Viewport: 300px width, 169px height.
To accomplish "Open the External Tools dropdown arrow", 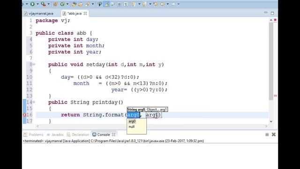I will [x=48, y=4].
